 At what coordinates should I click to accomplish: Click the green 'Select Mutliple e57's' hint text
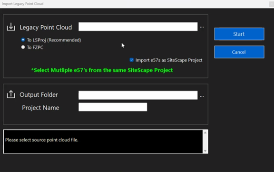click(x=102, y=70)
